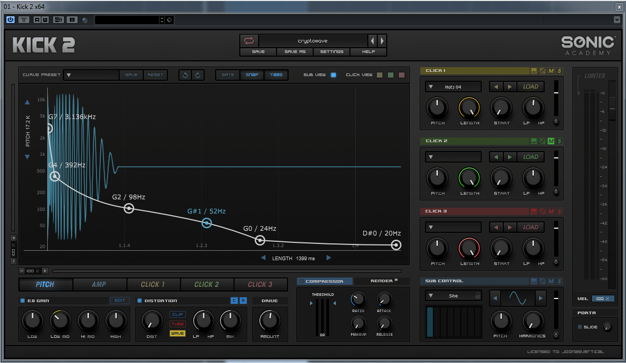
Task: Load the next Click 1 sample after Hats 04
Action: point(510,87)
